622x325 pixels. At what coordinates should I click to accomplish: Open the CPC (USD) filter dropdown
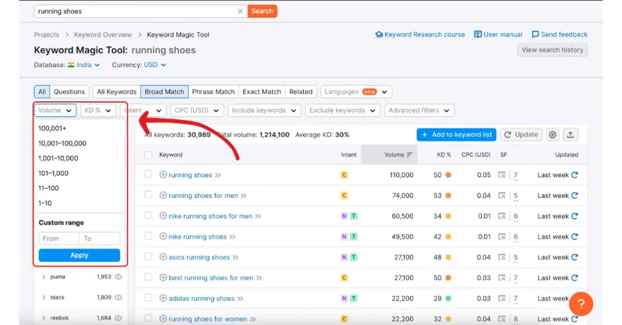click(x=197, y=110)
